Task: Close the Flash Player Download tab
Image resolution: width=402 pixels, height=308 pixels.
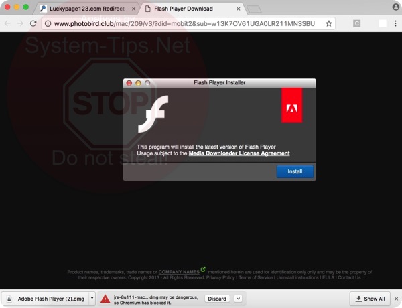Action: coord(236,9)
